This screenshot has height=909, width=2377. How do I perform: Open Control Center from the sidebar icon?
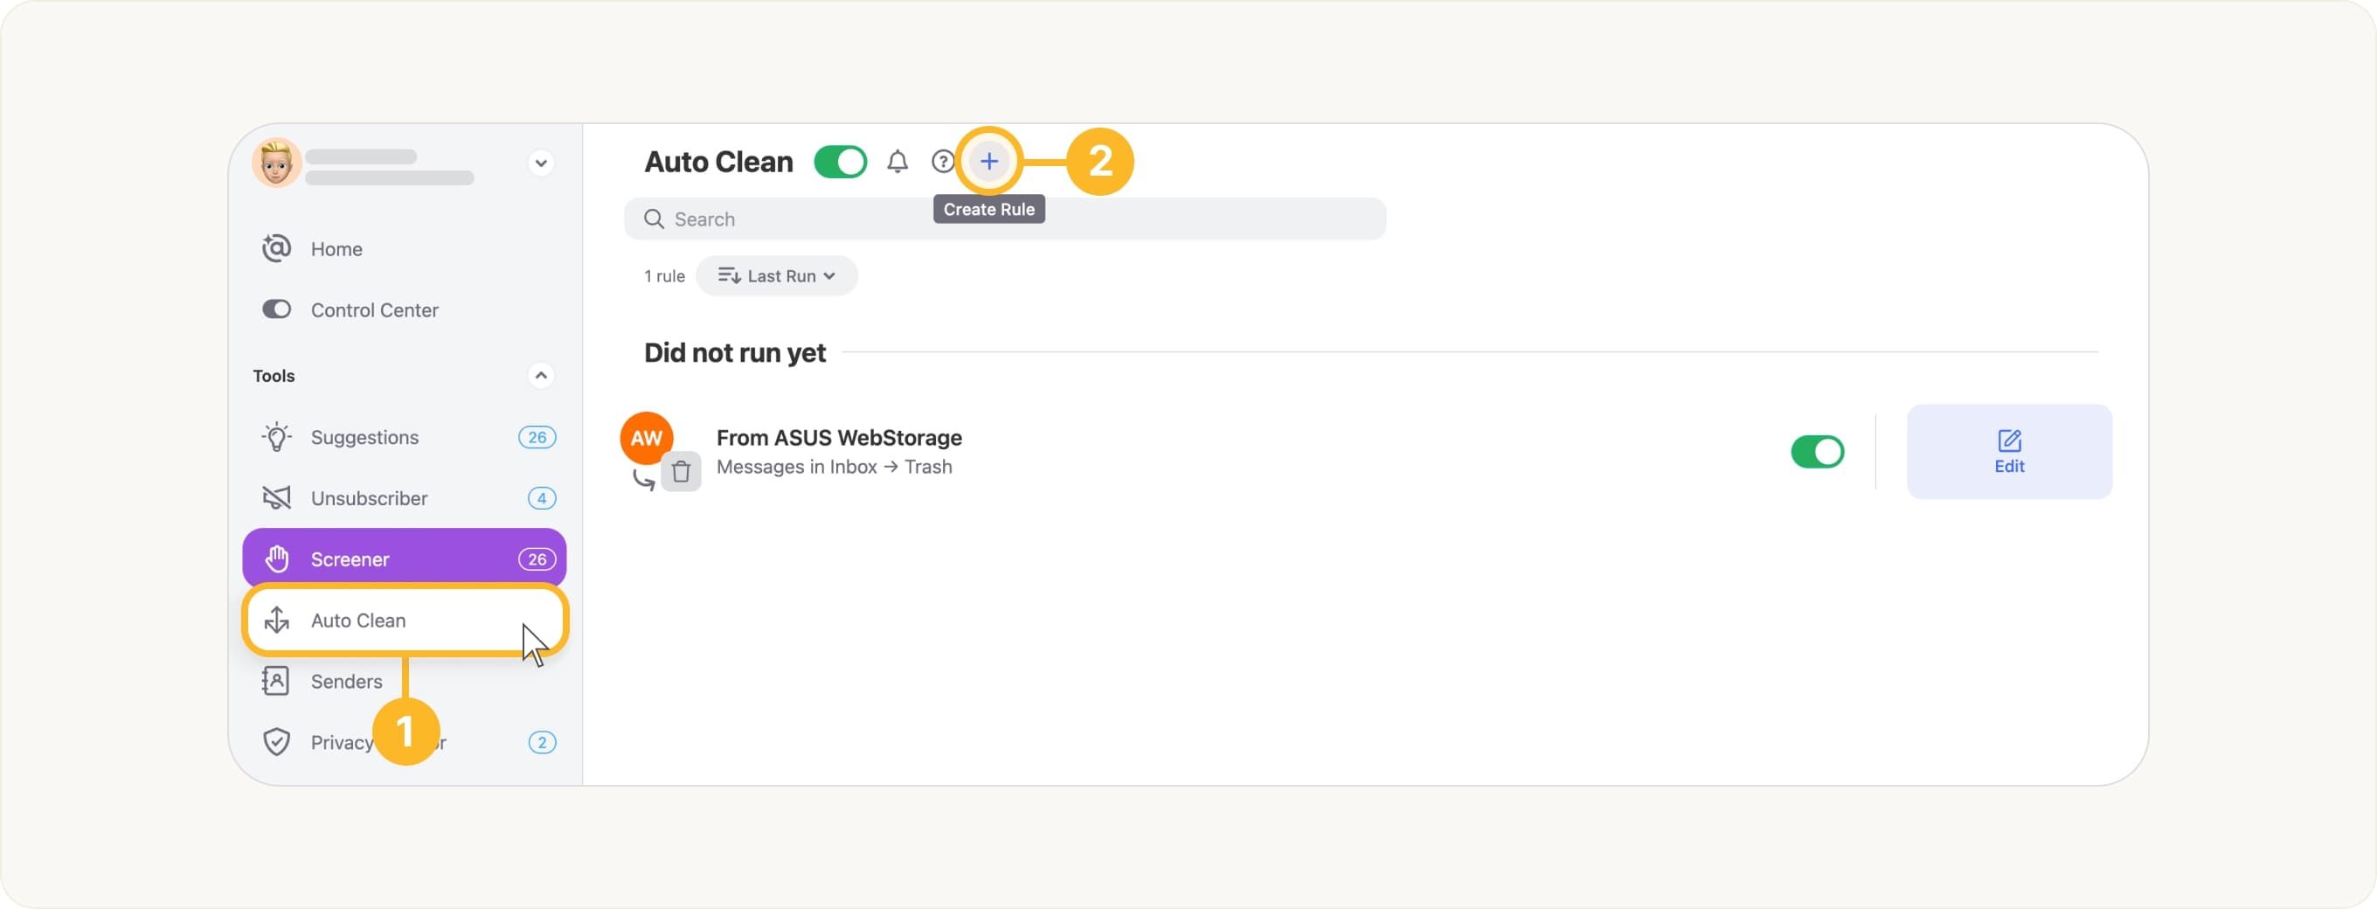[x=277, y=309]
